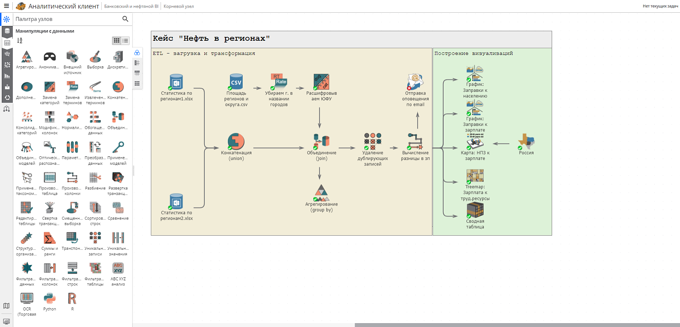Click the horizontal scrollbar at bottom
680x327 pixels.
[x=517, y=325]
